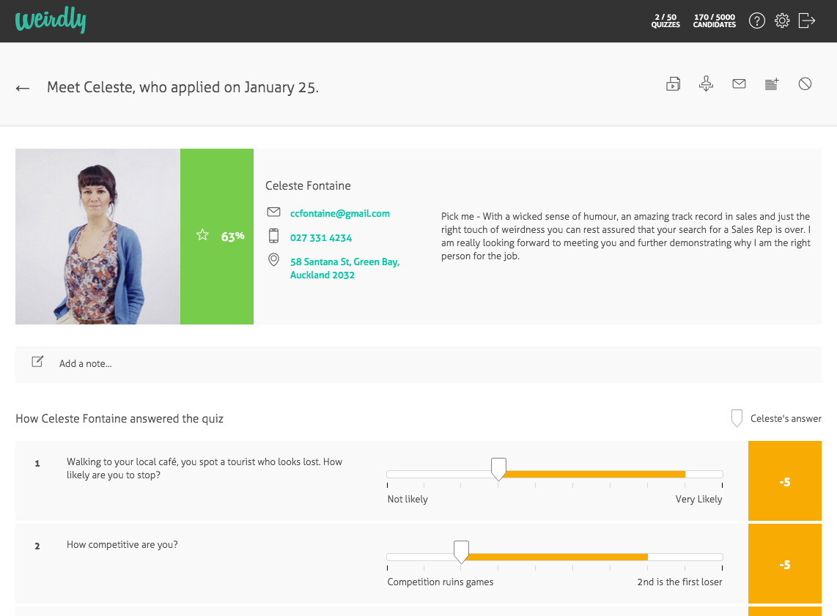Viewport: 837px width, 616px height.
Task: Click the Weirdly logo
Action: pyautogui.click(x=51, y=21)
